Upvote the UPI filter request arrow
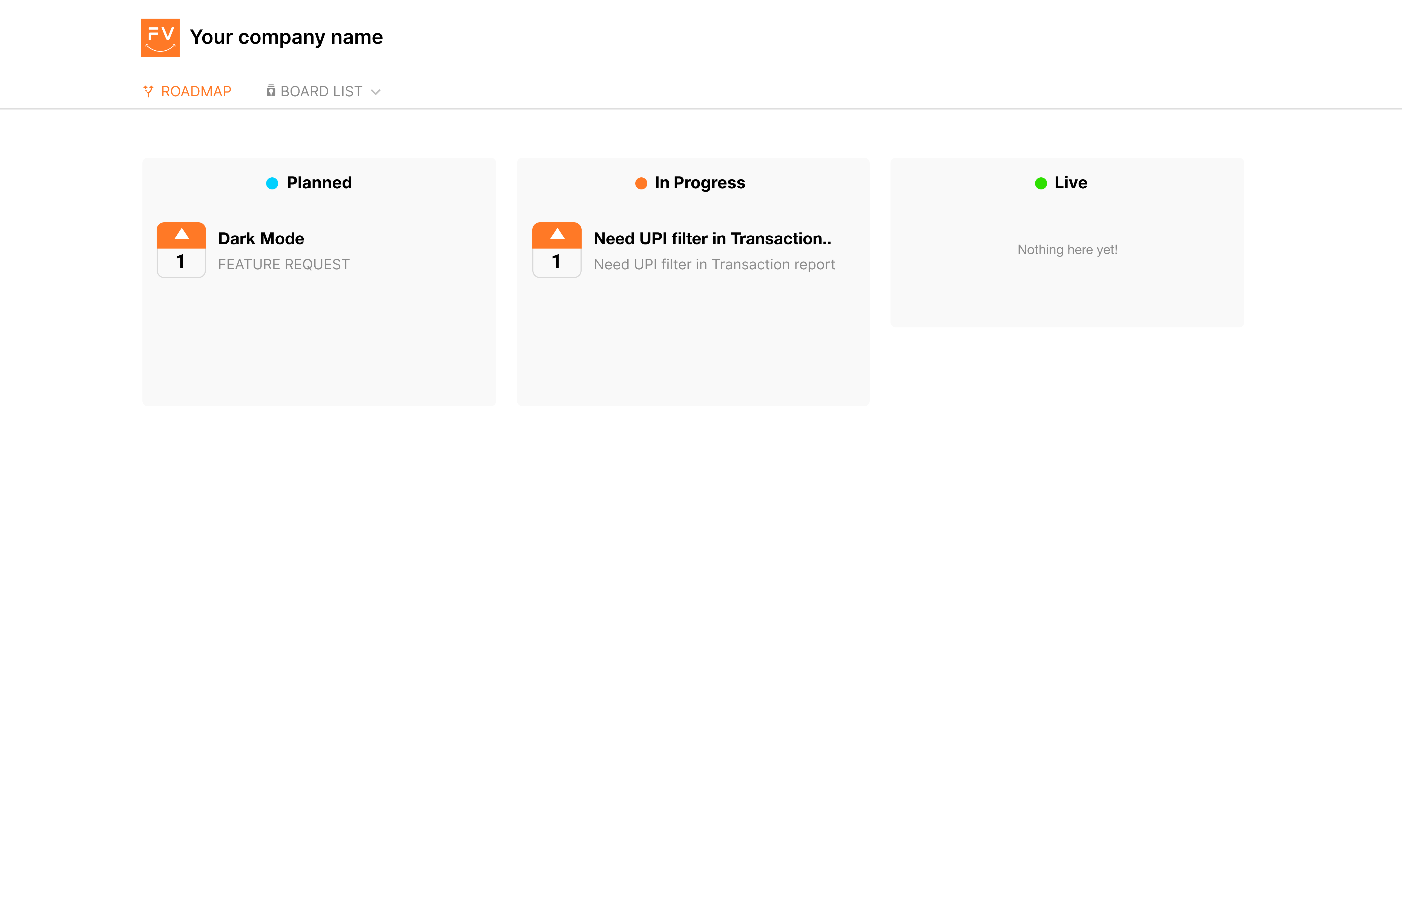 click(x=557, y=234)
